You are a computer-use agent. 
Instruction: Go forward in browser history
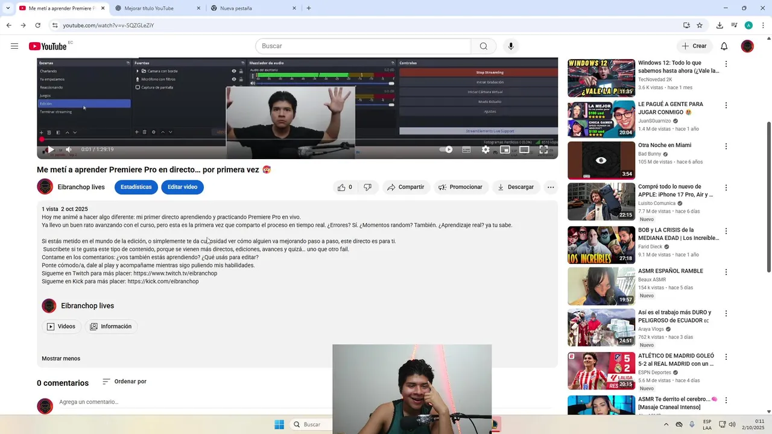point(23,25)
